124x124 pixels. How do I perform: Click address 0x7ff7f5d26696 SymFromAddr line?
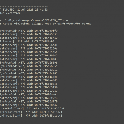[29, 63]
